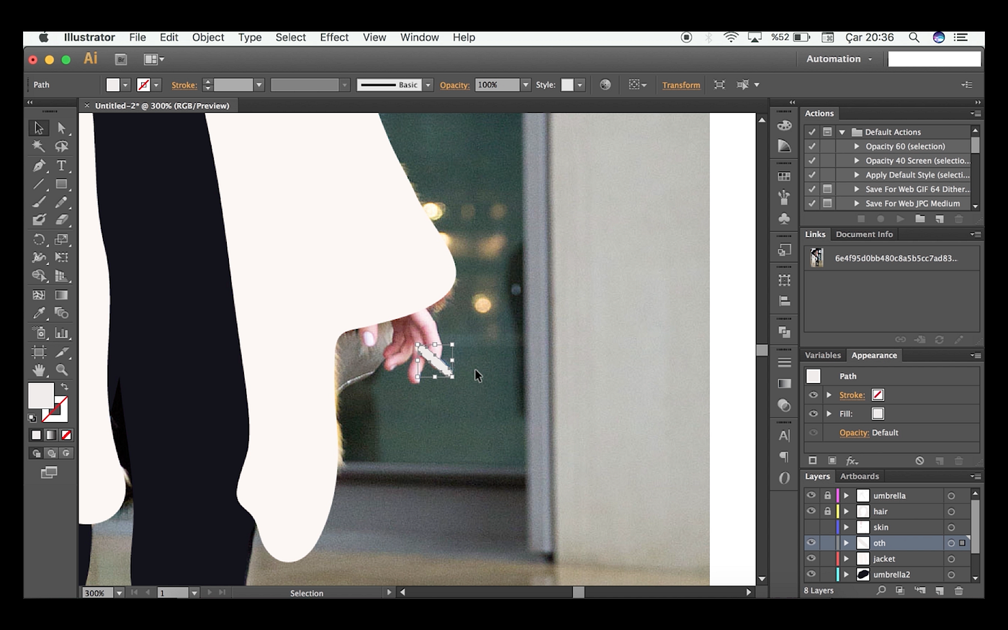Image resolution: width=1008 pixels, height=630 pixels.
Task: Select the Rotate tool
Action: point(39,239)
